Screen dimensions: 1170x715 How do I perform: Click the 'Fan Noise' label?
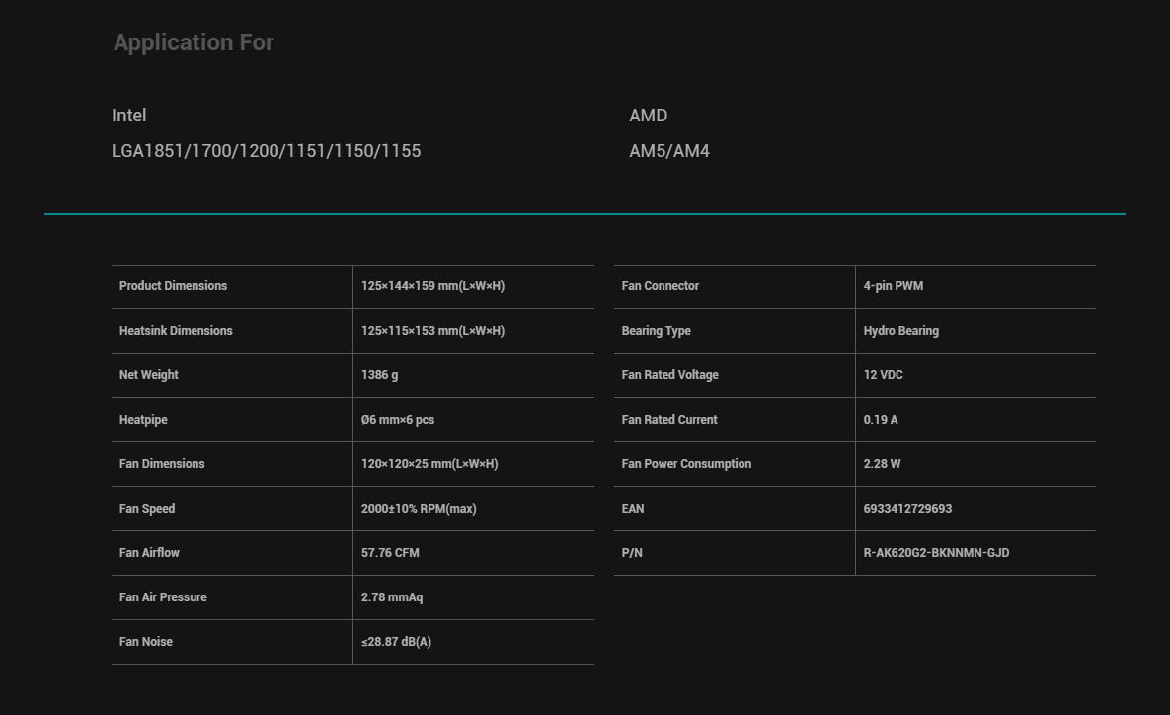pos(146,641)
